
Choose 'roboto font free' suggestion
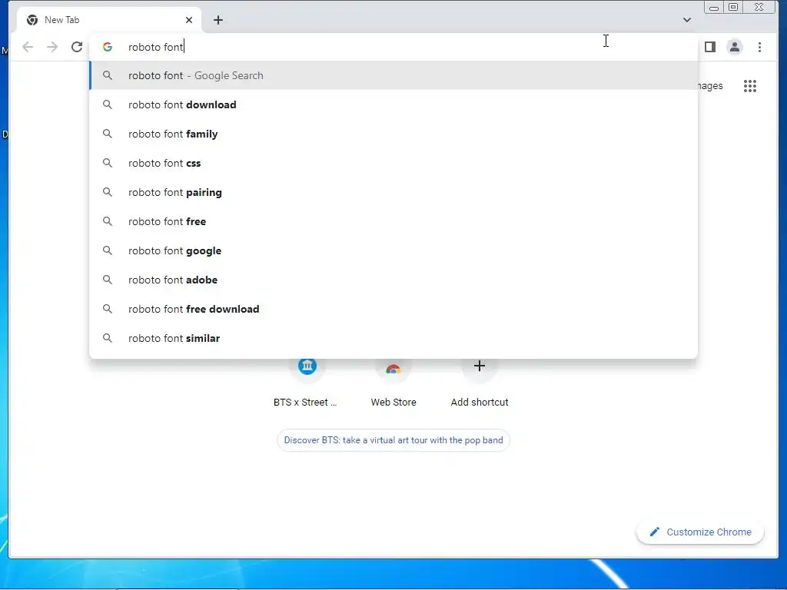[393, 221]
